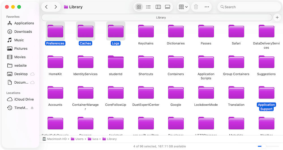Select the Caches folder
283x150 pixels.
coord(85,33)
